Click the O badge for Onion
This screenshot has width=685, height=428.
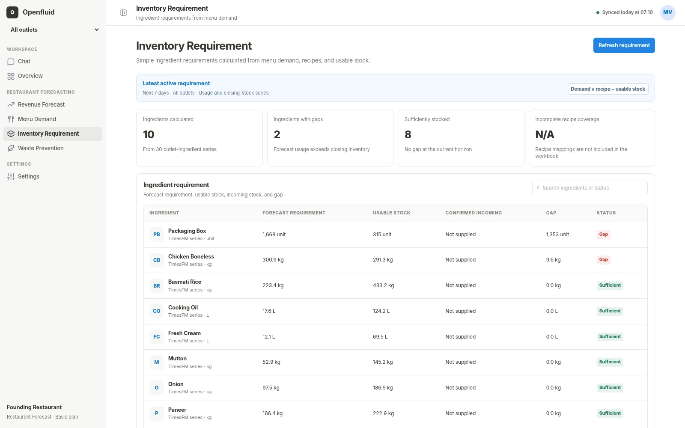(x=157, y=388)
